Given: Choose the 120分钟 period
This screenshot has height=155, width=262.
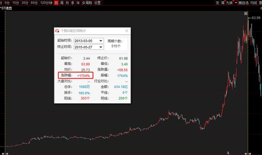Looking at the screenshot, I should click(x=46, y=3).
